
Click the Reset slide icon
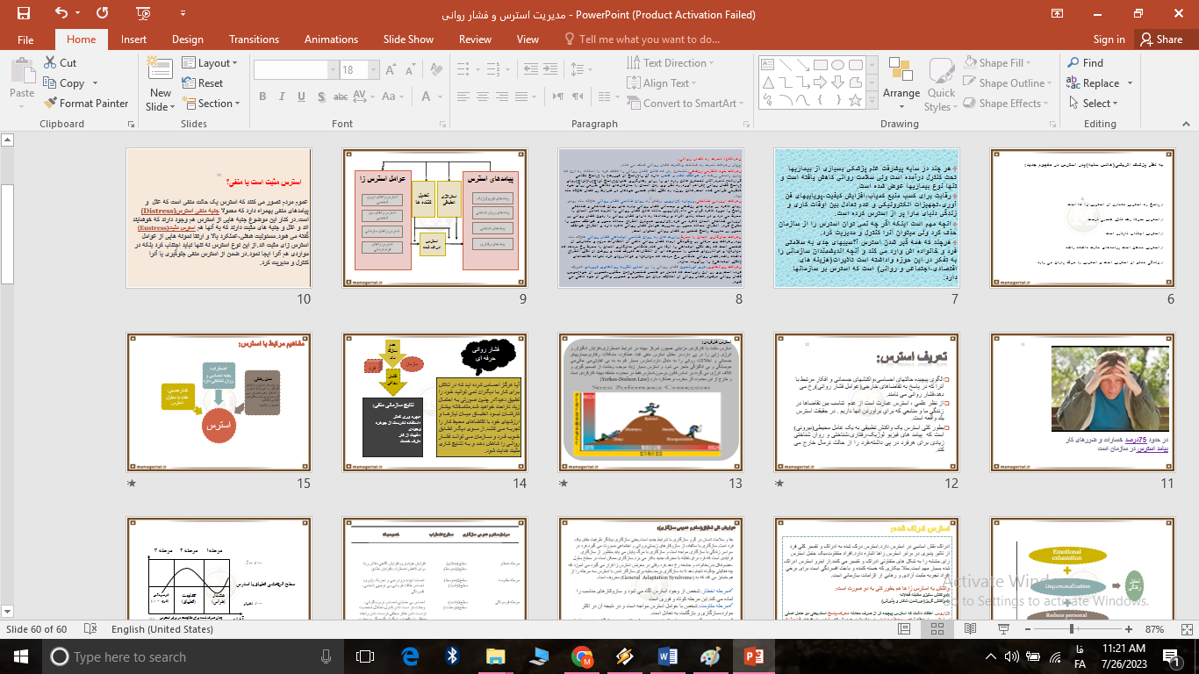coord(190,83)
